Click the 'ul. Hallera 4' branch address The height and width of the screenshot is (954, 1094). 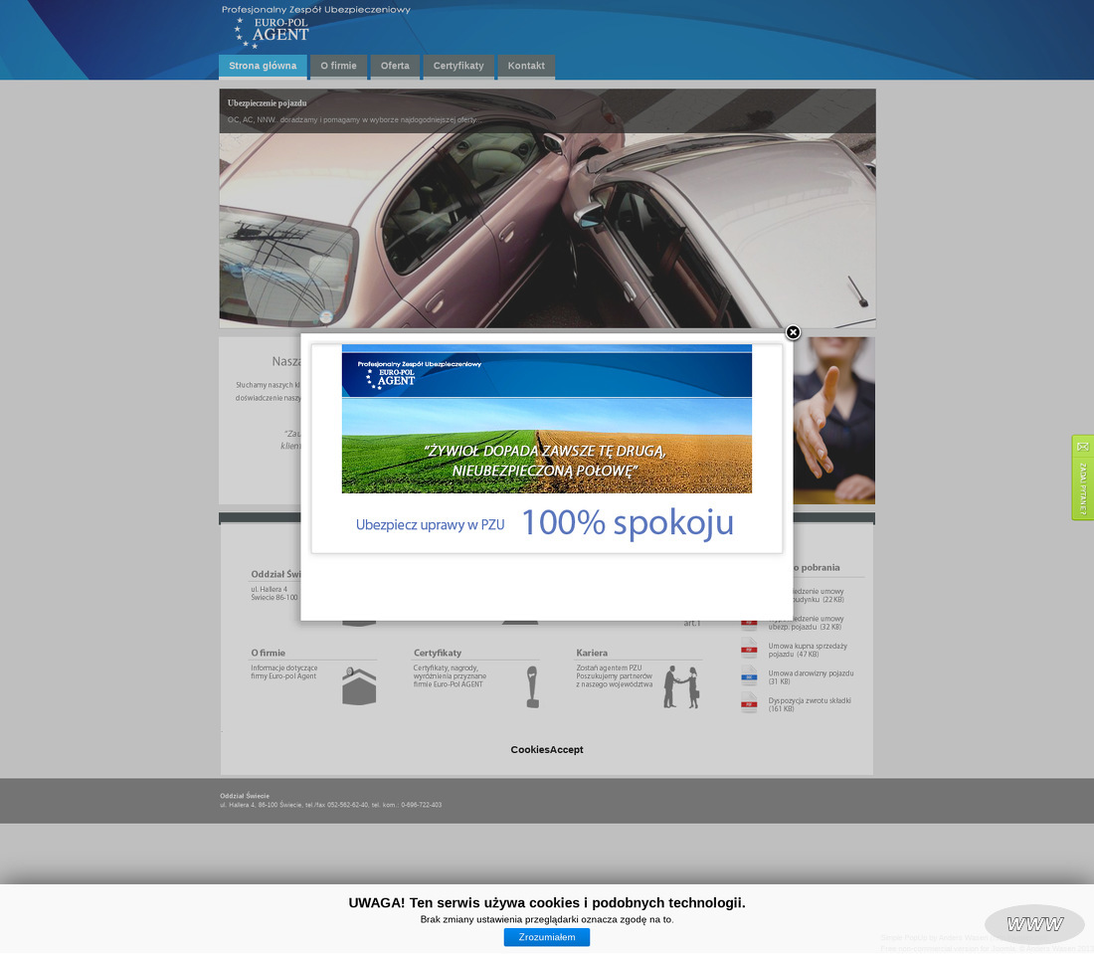[x=270, y=590]
